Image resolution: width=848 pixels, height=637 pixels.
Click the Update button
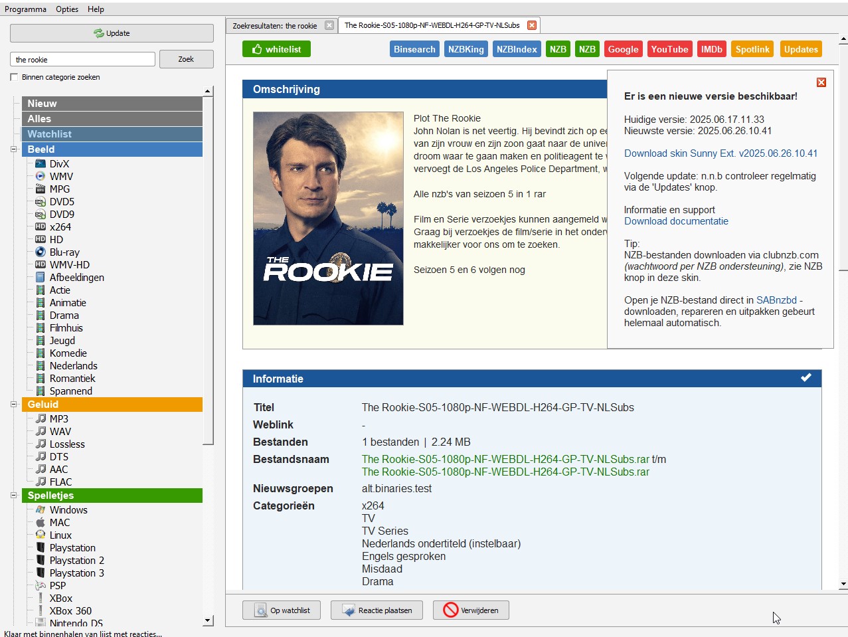[112, 33]
